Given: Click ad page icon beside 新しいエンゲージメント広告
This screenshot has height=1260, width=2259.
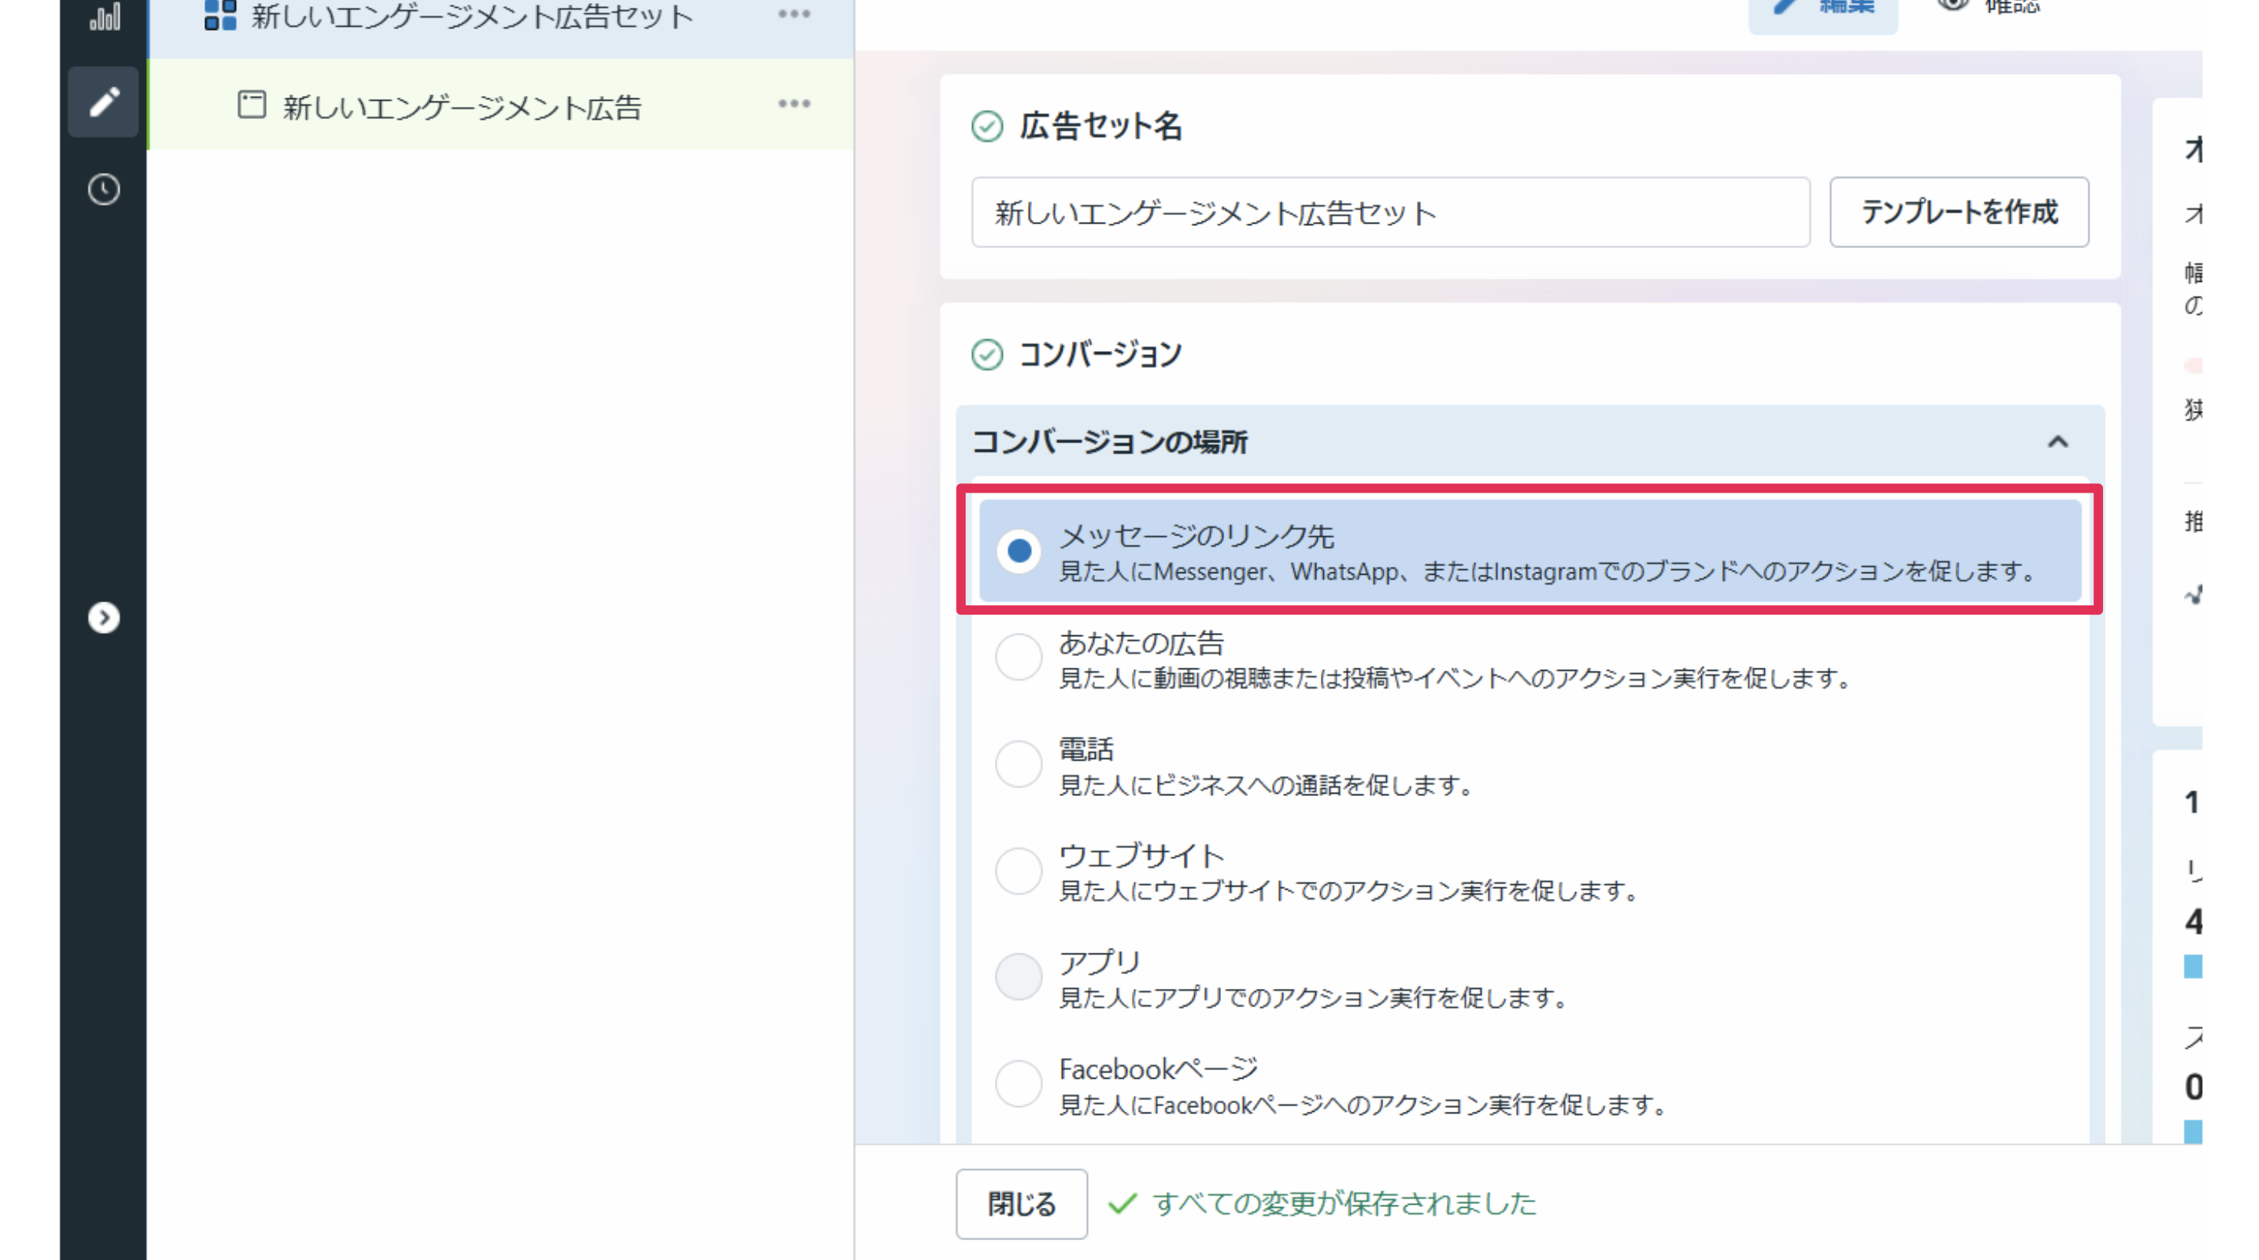Looking at the screenshot, I should point(252,105).
